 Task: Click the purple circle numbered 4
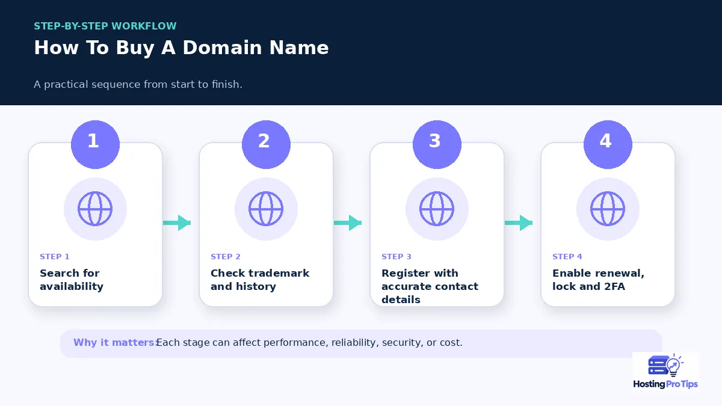coord(608,144)
